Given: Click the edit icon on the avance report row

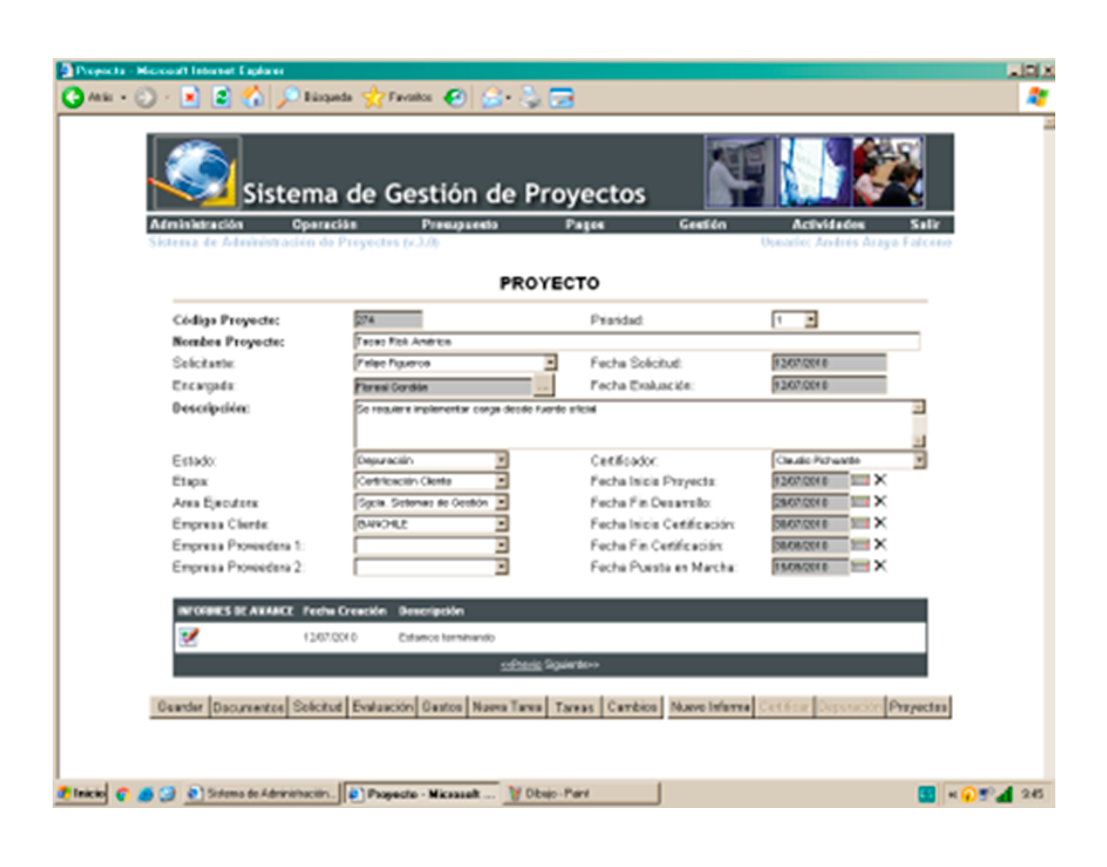Looking at the screenshot, I should (187, 637).
